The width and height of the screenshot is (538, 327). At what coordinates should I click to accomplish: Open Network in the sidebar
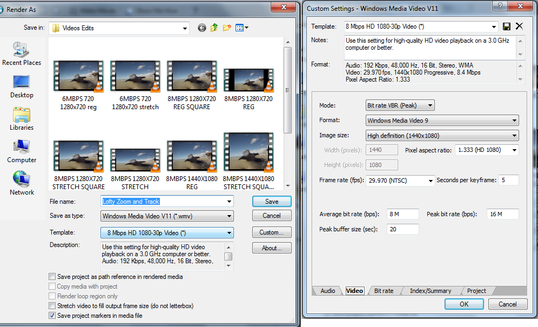pos(22,183)
